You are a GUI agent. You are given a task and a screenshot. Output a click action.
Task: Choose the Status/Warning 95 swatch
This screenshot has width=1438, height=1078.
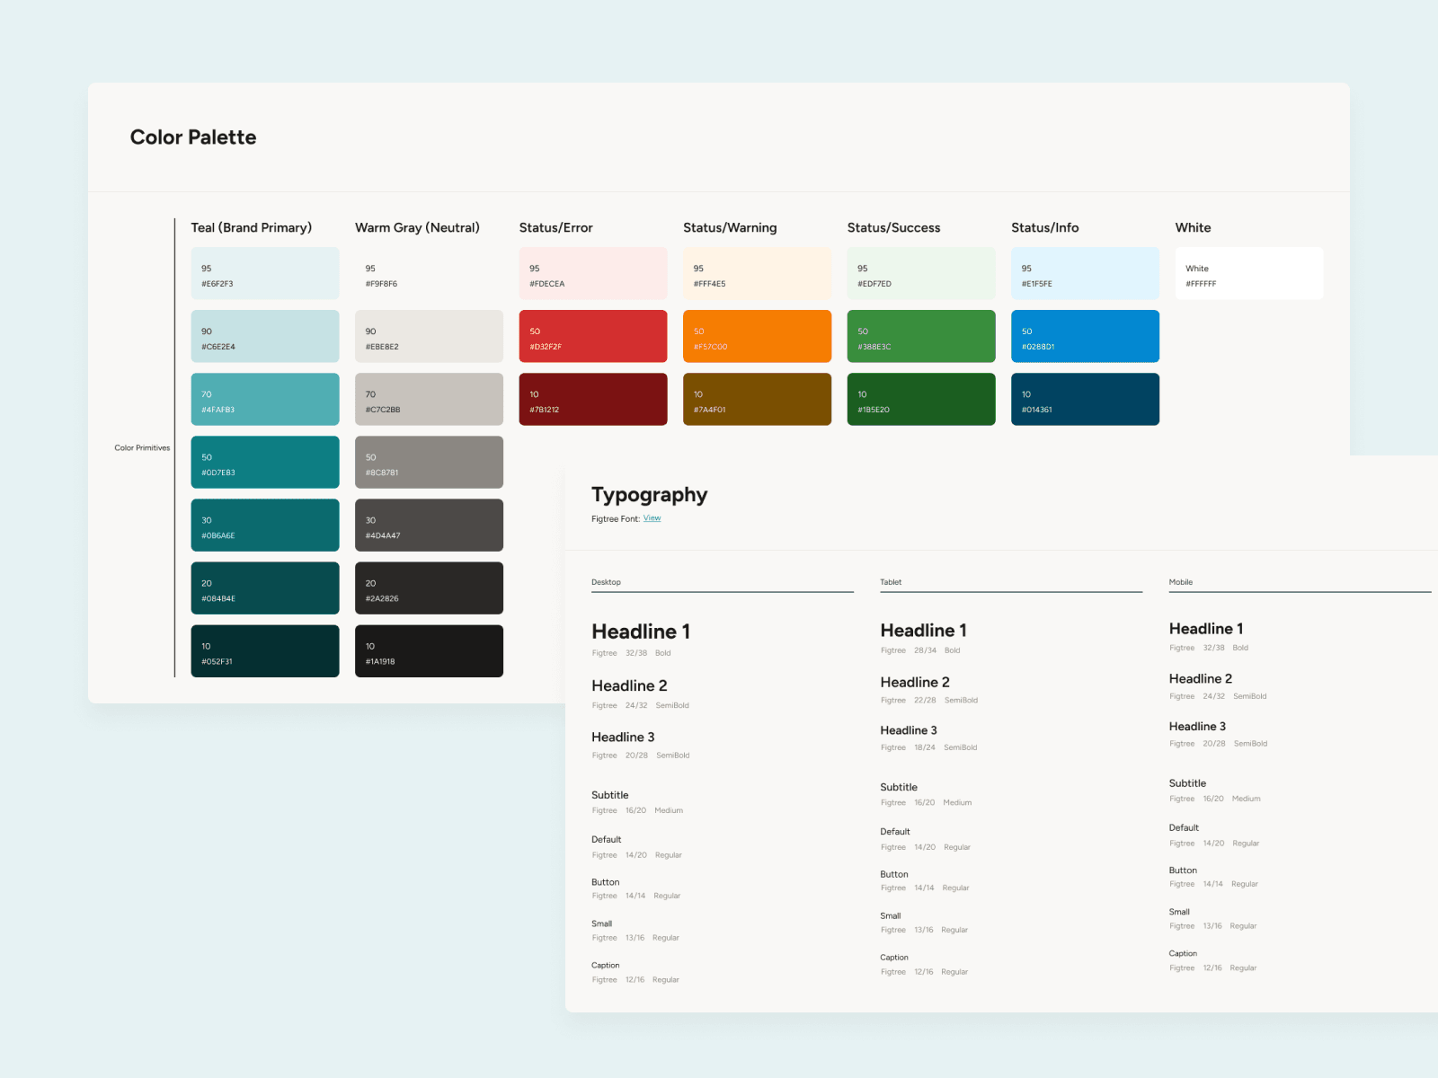click(x=757, y=273)
